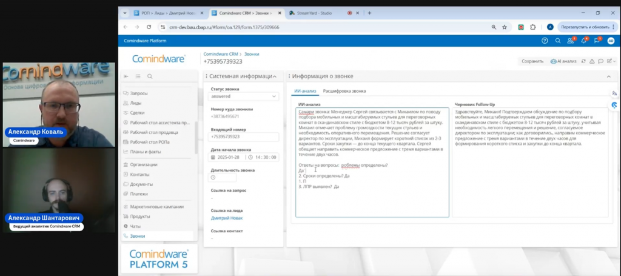
Task: Switch to the Расшифровка звонка tab
Action: click(x=344, y=91)
